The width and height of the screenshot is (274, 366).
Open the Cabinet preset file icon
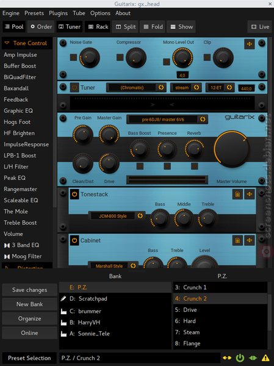coord(237,240)
